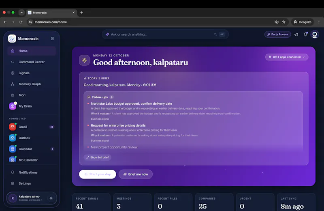Expand with Show full brief
Image resolution: width=324 pixels, height=211 pixels.
(x=98, y=157)
